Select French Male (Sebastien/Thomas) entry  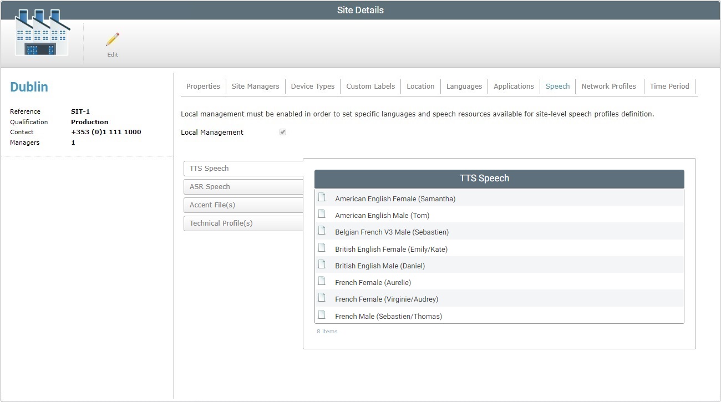tap(388, 316)
